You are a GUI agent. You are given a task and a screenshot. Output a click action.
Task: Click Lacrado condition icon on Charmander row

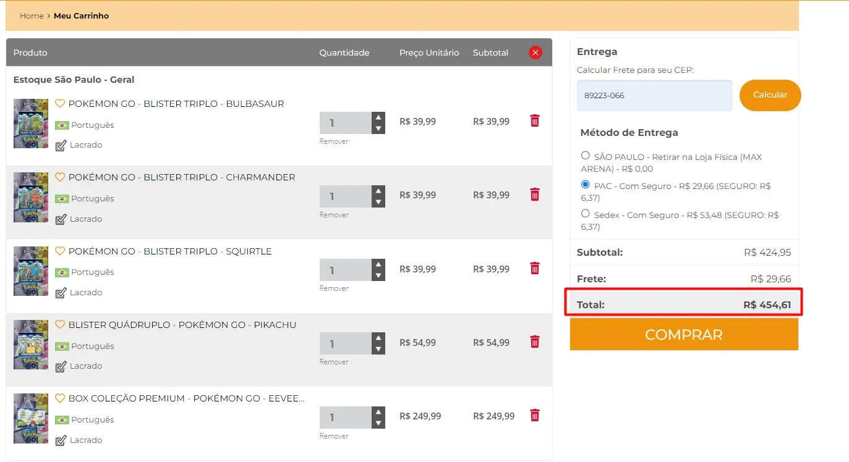61,219
